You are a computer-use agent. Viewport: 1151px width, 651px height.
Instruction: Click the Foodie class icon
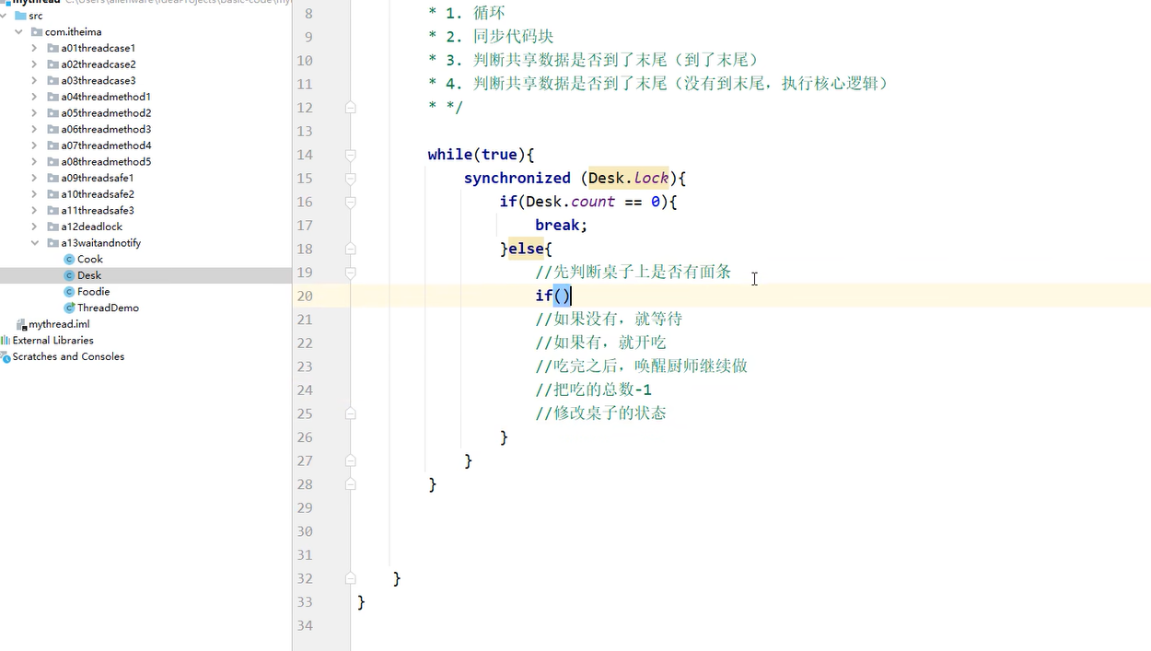[69, 292]
